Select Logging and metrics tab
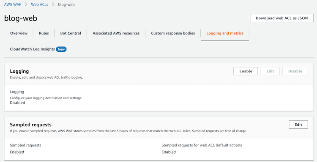Screen dimensions: 317x162 pos(225,33)
